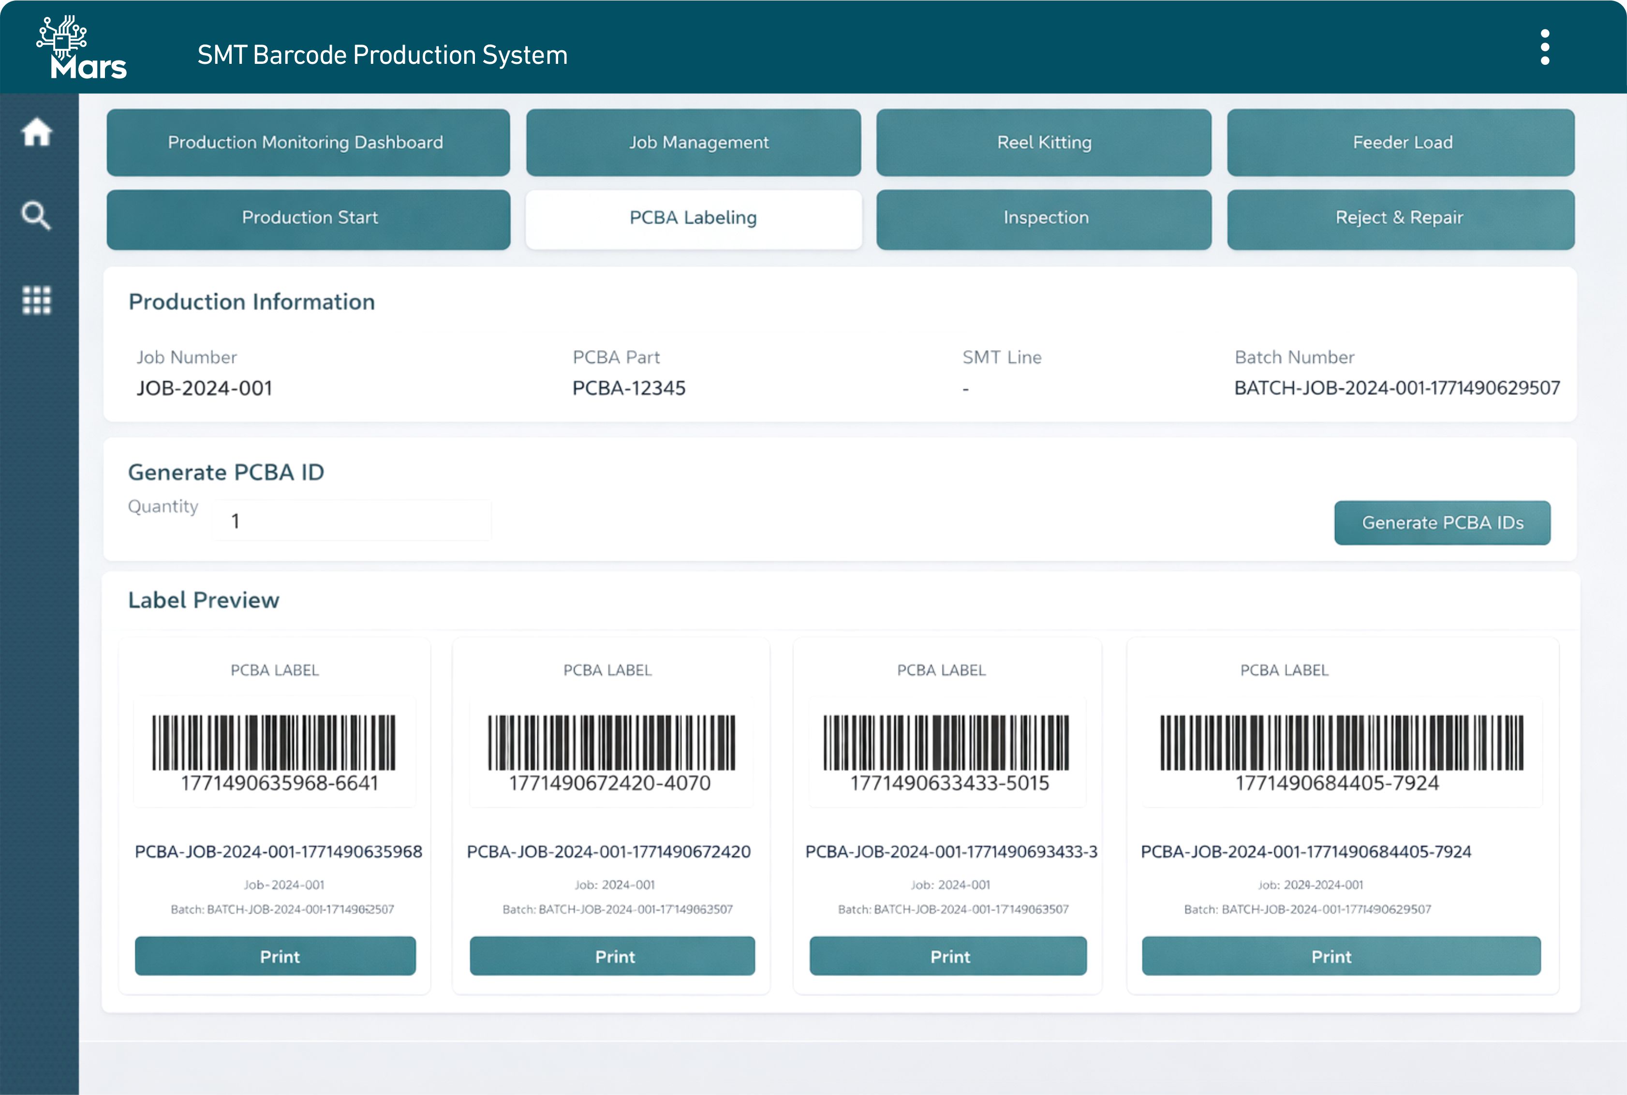Screen dimensions: 1627x1095
Task: Print label 1771490672420-4070
Action: tap(612, 956)
